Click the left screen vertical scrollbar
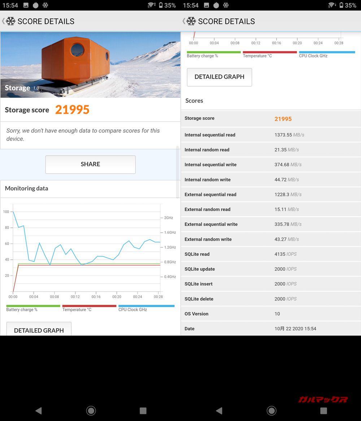This screenshot has width=361, height=421. [178, 172]
